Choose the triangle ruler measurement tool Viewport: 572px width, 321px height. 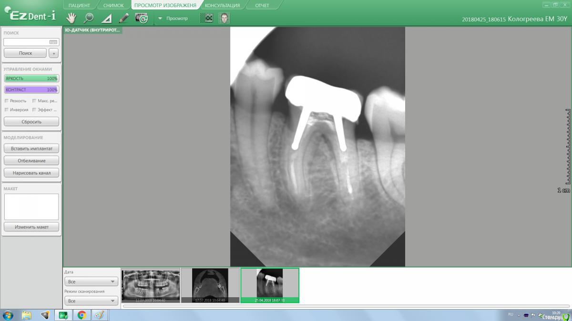[107, 19]
